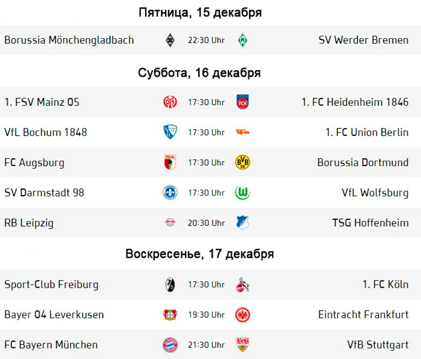421x359 pixels.
Task: Click the TSG Hoffenheim crest
Action: (x=243, y=223)
